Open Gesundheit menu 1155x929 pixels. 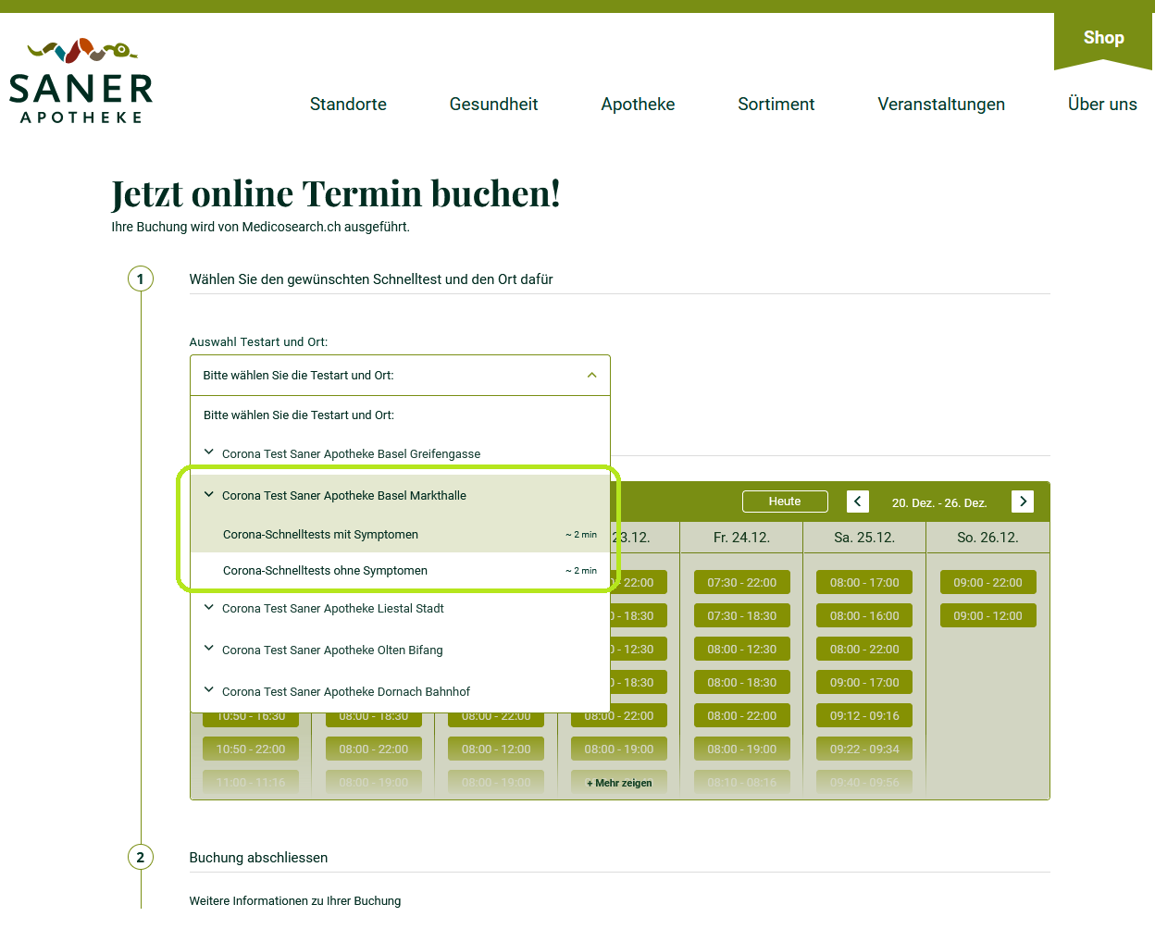[493, 105]
